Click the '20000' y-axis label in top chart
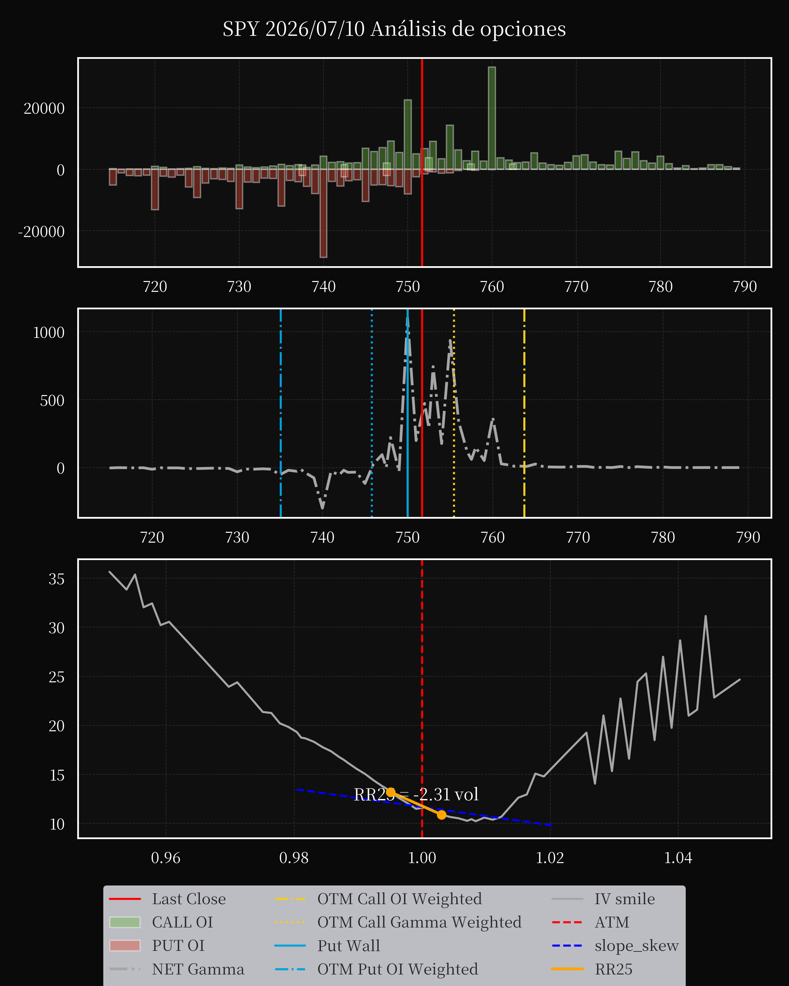 pyautogui.click(x=44, y=109)
